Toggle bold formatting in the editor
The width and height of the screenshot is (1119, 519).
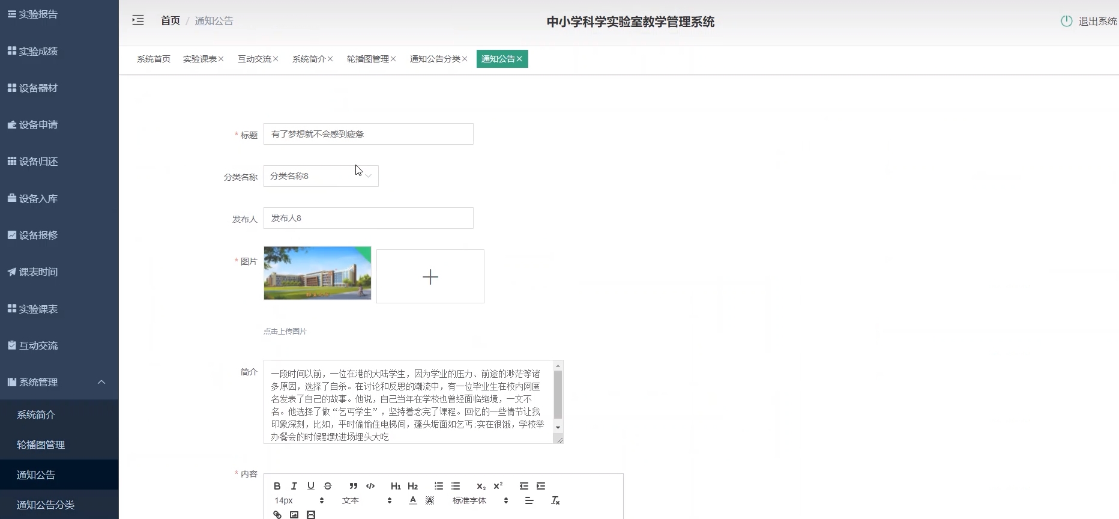(x=277, y=486)
